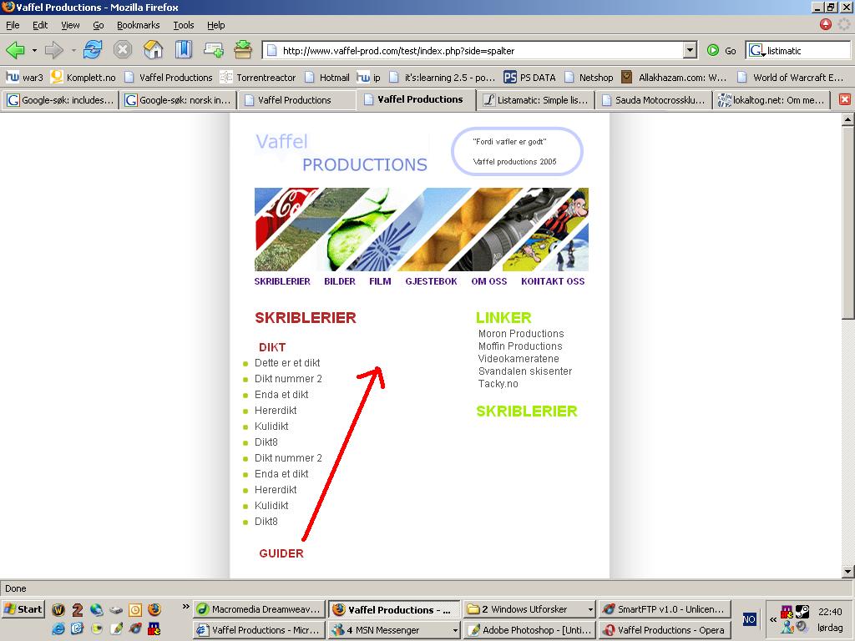Click the FILM navigation link
This screenshot has width=855, height=641.
coord(380,281)
